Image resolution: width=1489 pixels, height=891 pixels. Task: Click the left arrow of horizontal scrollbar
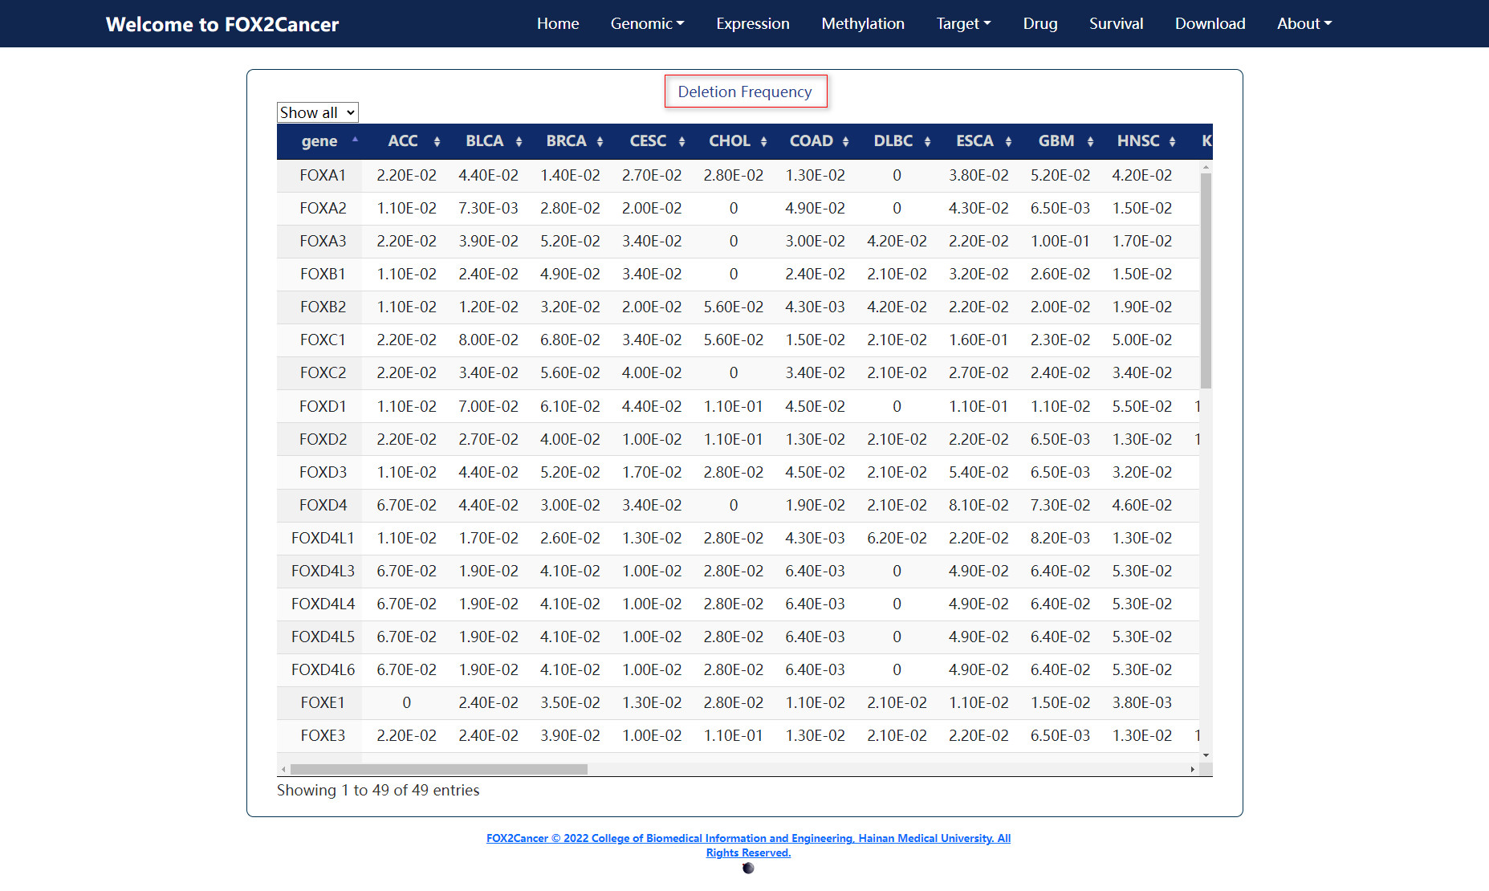point(283,769)
